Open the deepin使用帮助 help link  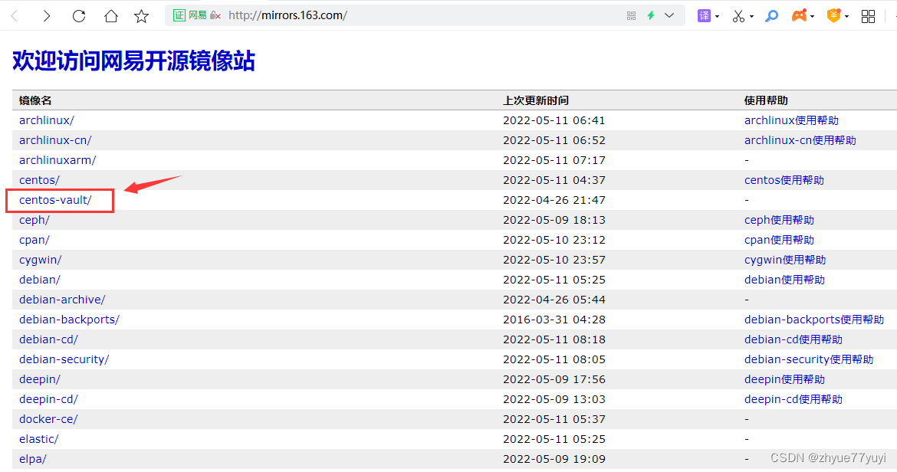pyautogui.click(x=784, y=379)
